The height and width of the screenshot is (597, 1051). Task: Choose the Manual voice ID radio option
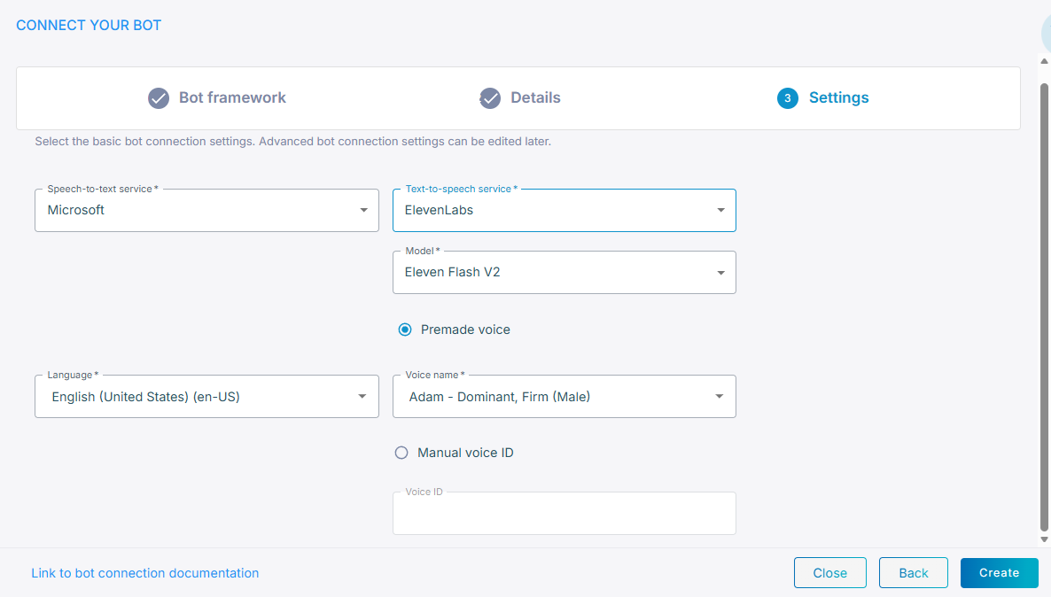(x=401, y=453)
